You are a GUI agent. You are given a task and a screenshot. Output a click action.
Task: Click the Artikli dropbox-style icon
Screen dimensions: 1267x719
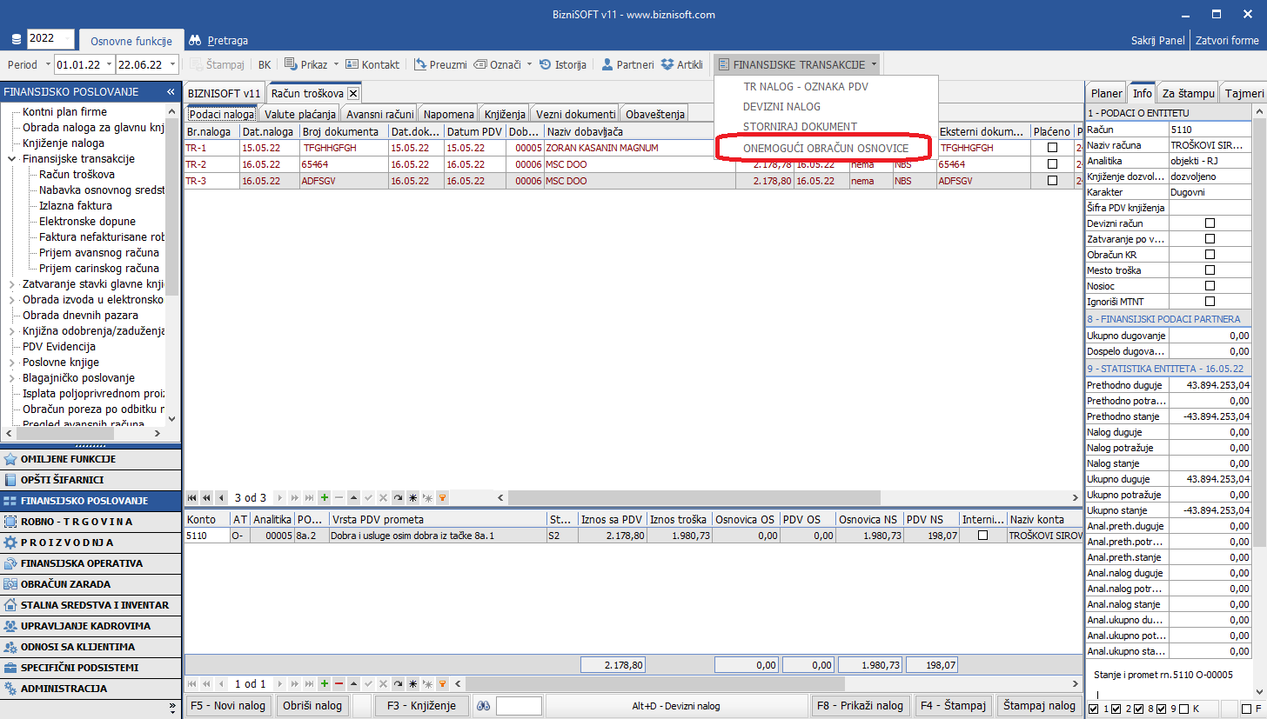click(667, 64)
